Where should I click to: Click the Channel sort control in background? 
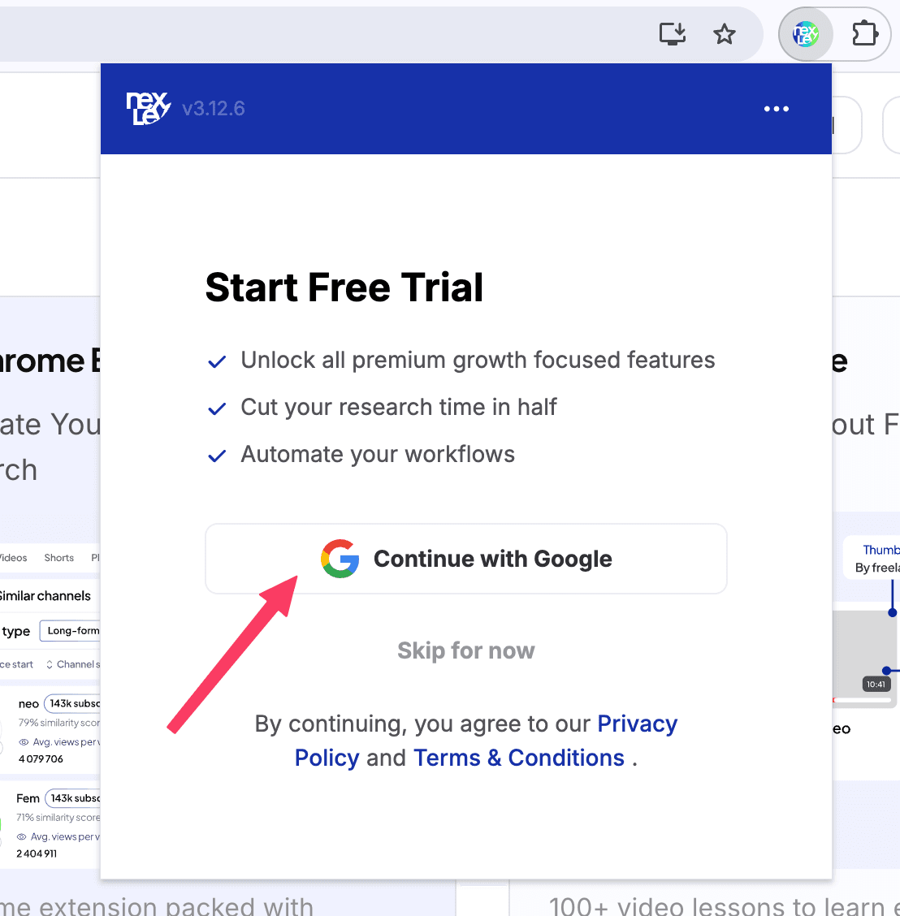pos(73,664)
